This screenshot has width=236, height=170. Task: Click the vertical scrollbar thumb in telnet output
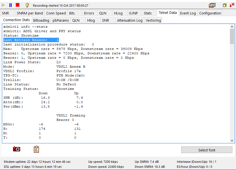coord(232,36)
